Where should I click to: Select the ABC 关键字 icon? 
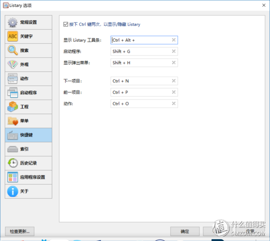pyautogui.click(x=13, y=36)
